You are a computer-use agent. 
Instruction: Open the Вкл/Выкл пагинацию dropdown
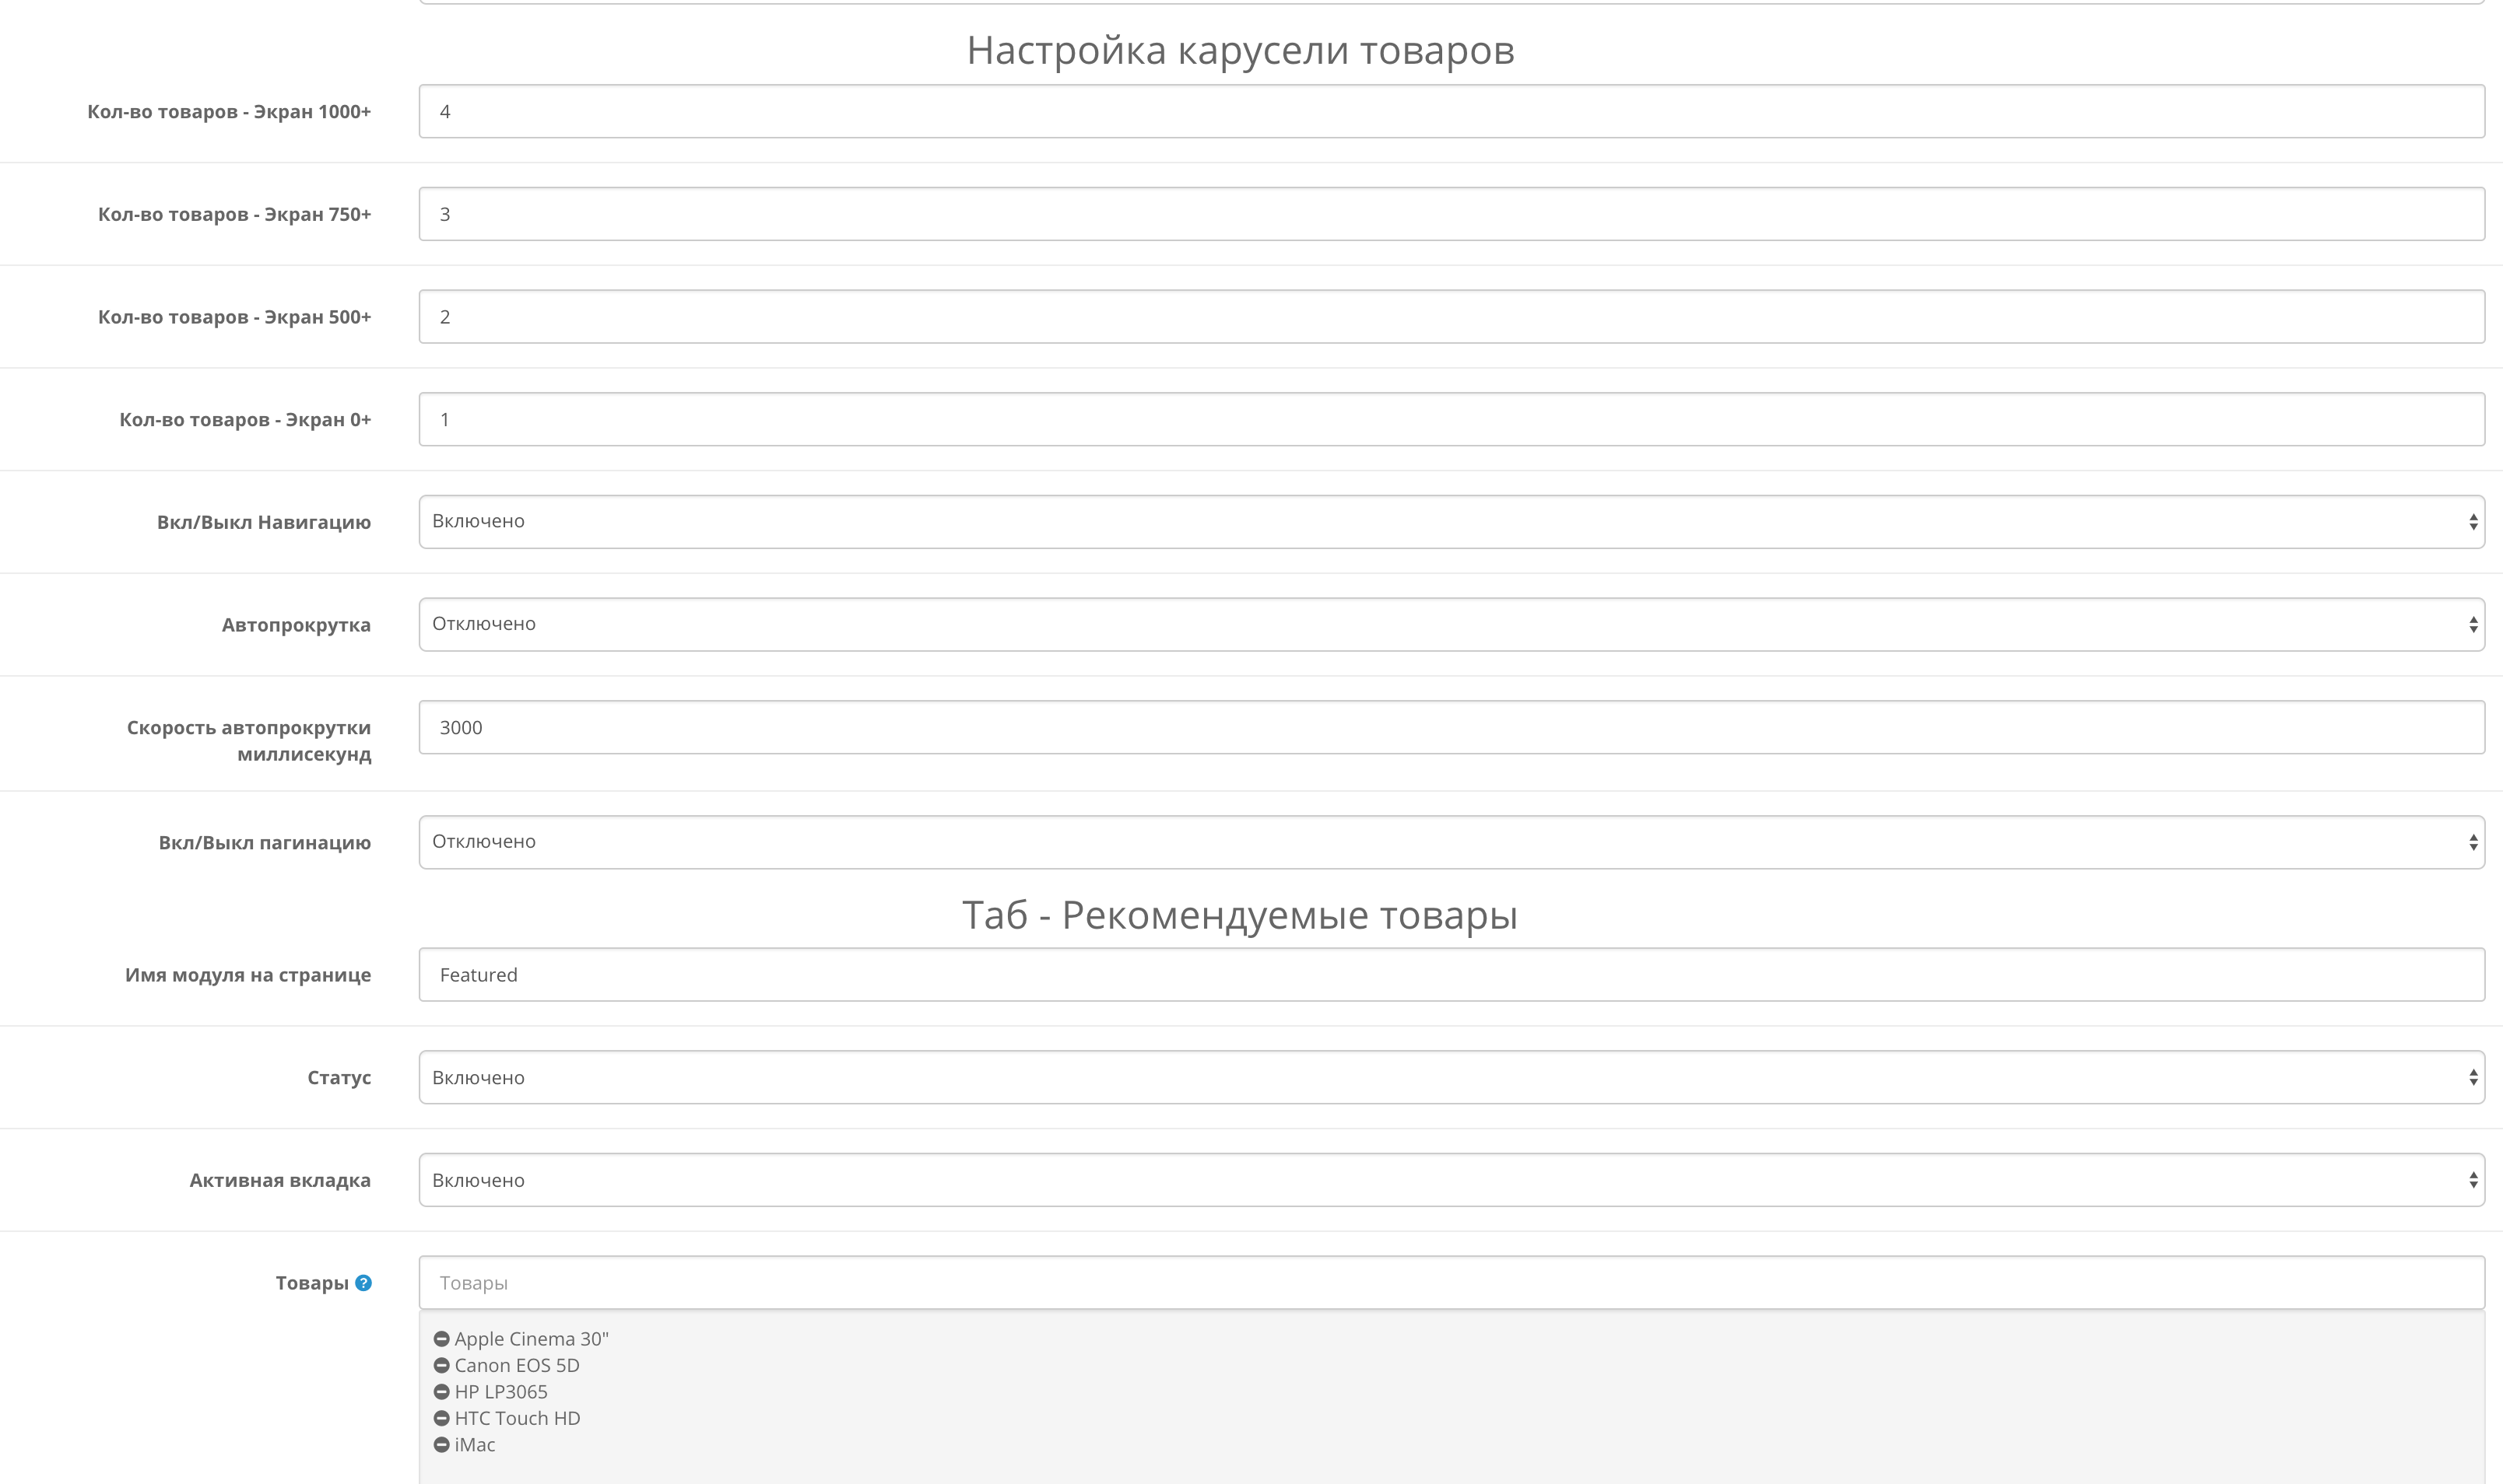coord(1452,842)
